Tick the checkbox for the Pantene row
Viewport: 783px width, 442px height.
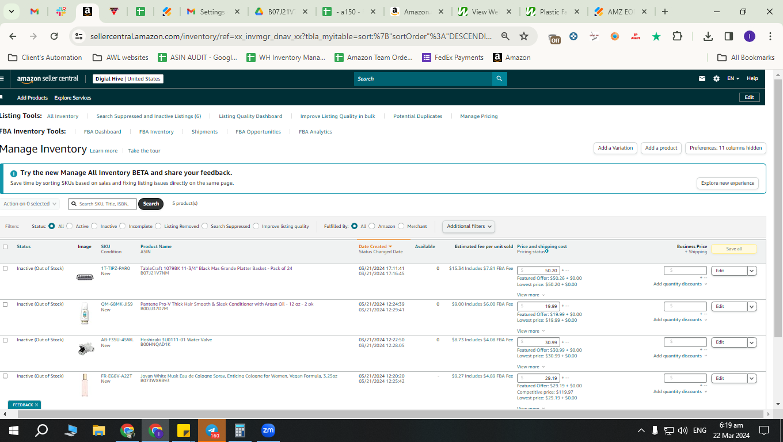(5, 304)
